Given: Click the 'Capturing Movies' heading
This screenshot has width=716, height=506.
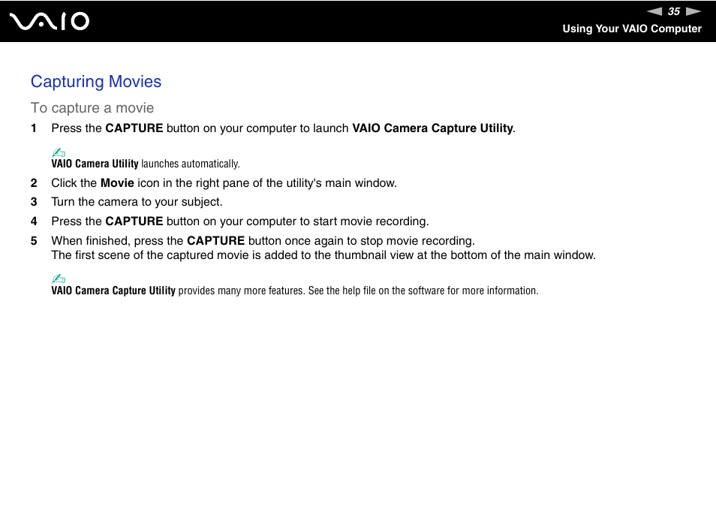Looking at the screenshot, I should [x=96, y=82].
